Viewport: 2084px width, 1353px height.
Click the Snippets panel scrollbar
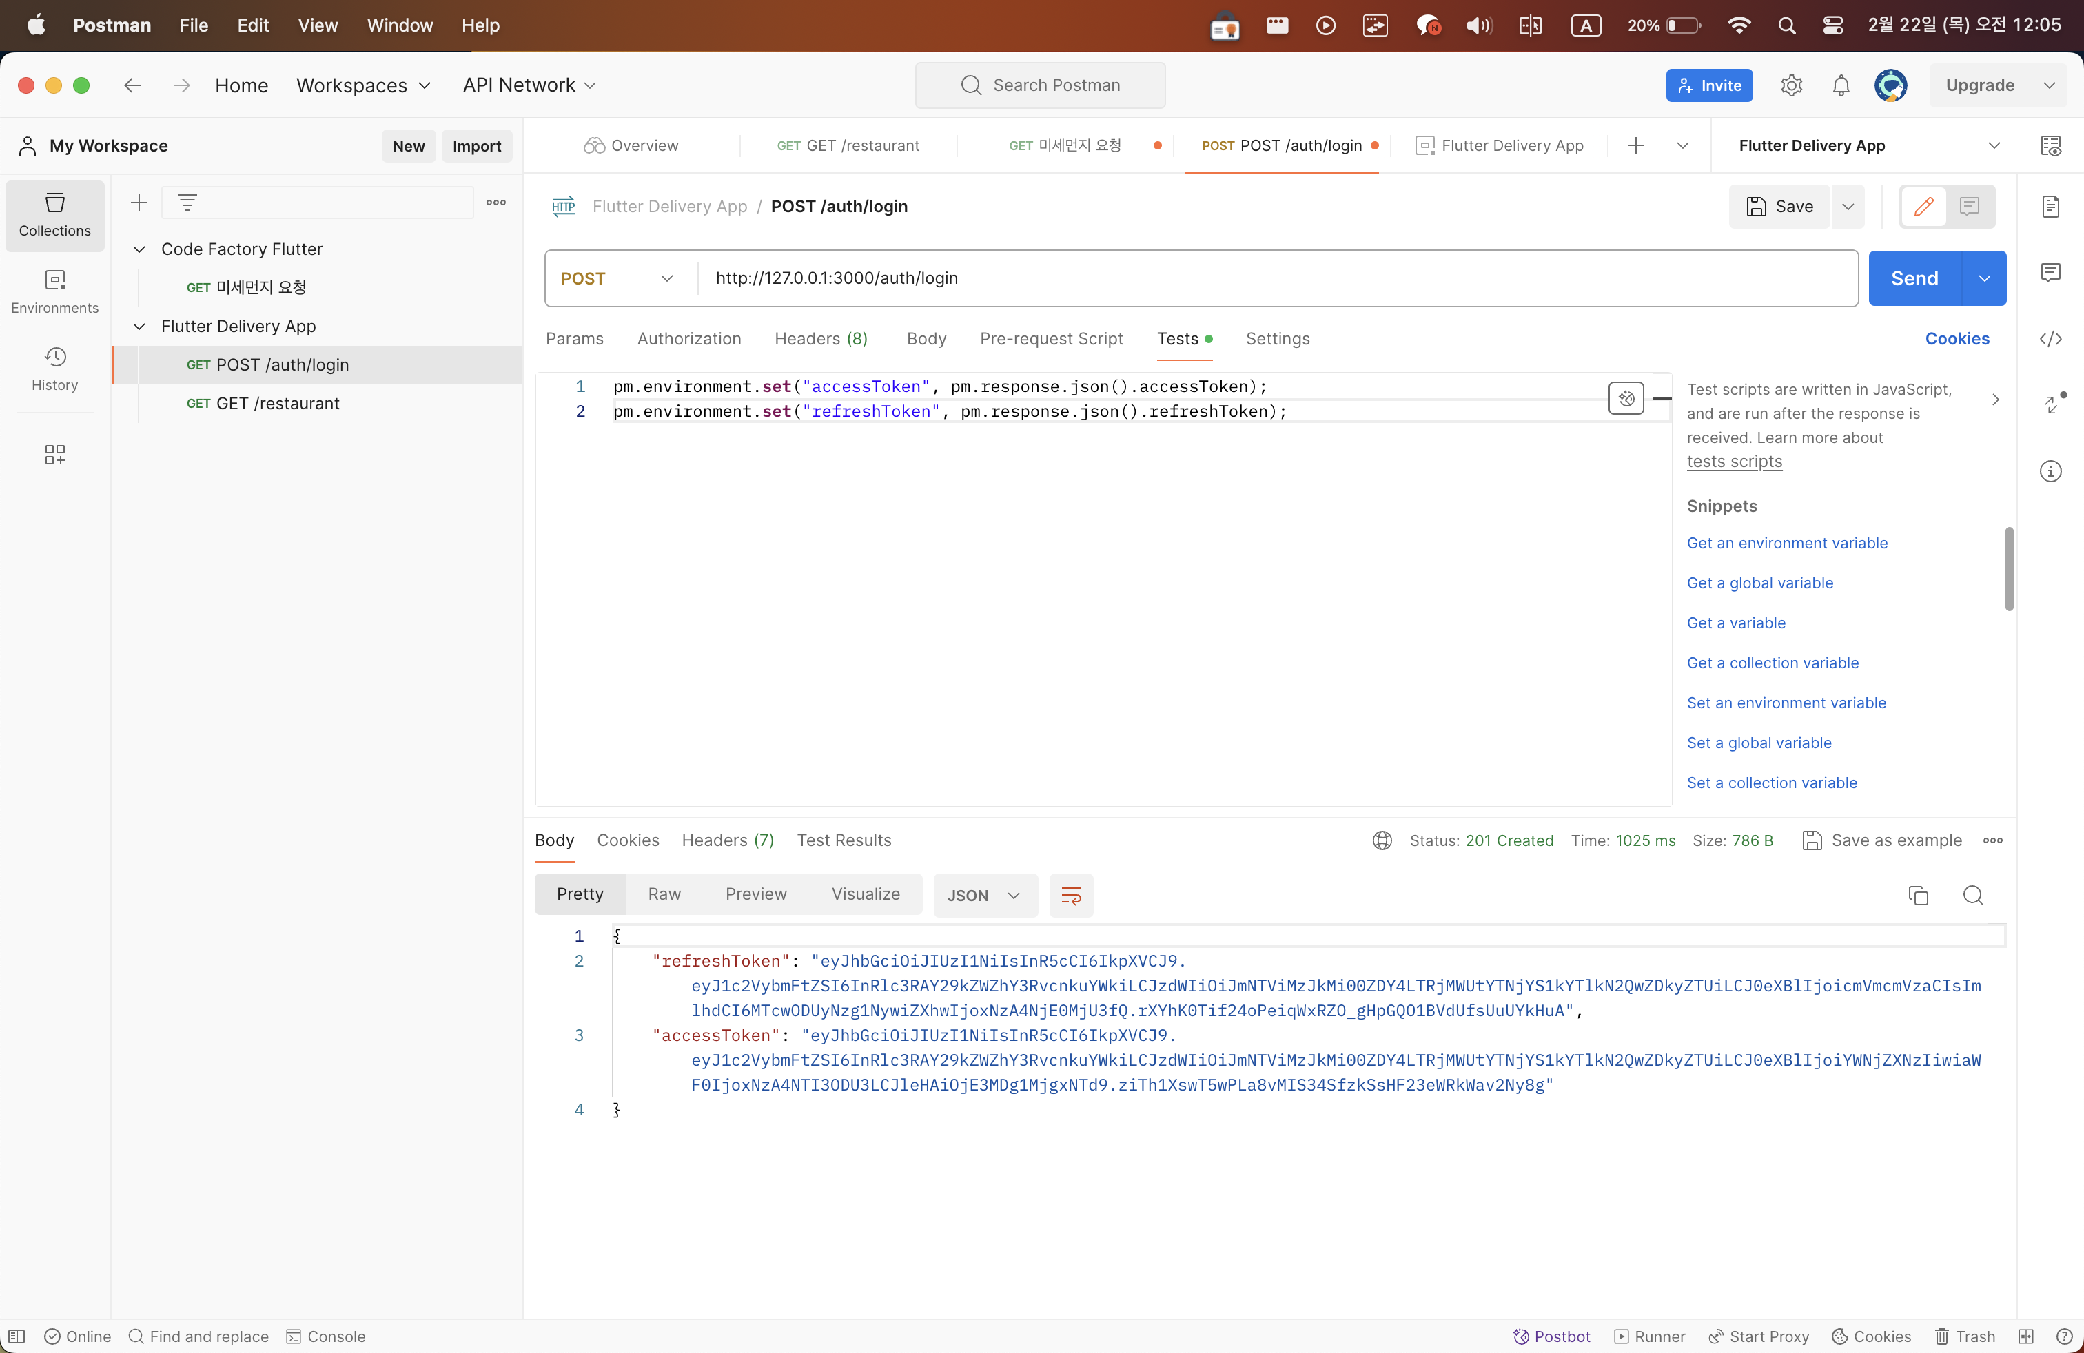point(2009,568)
